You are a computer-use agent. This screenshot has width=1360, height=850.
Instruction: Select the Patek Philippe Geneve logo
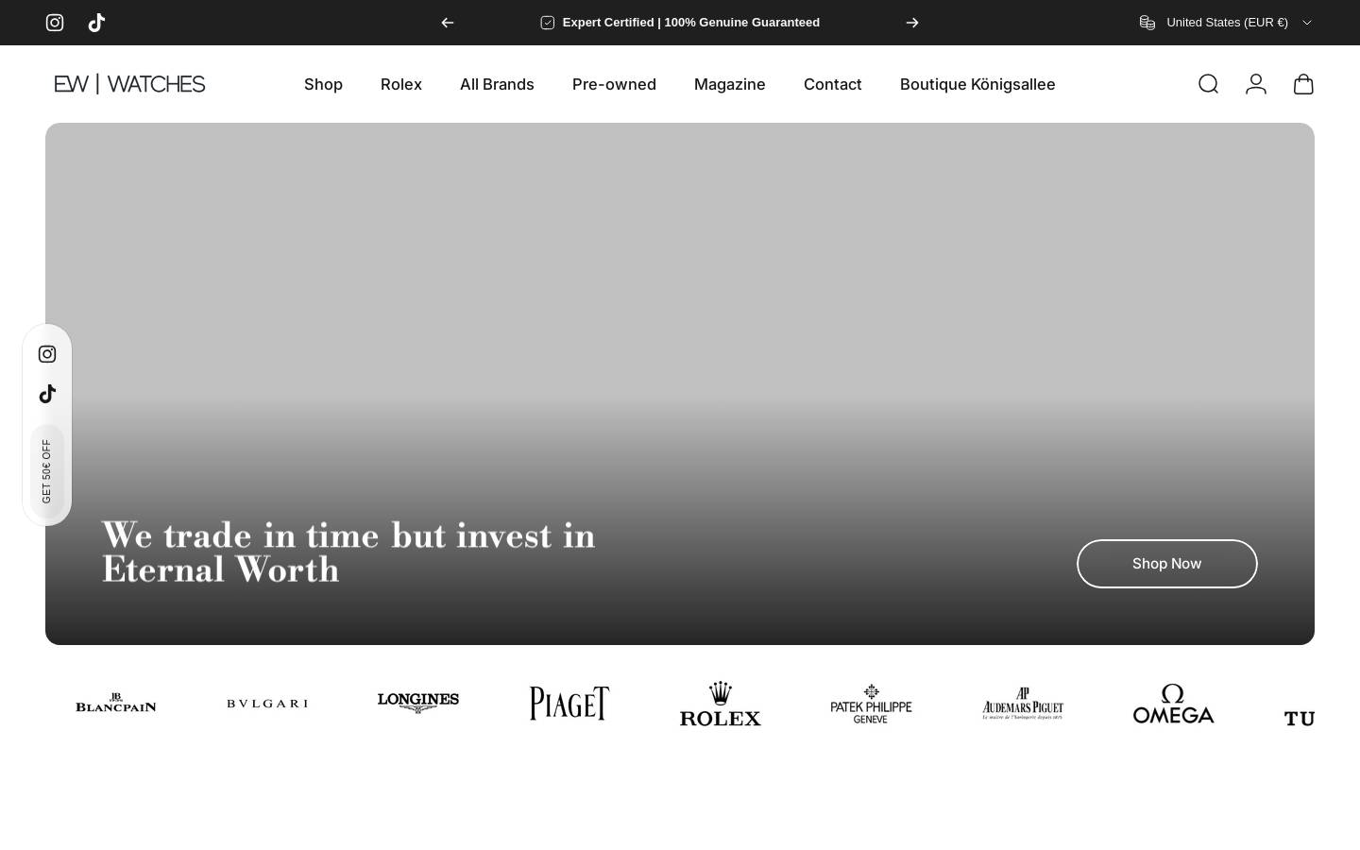[x=872, y=705]
